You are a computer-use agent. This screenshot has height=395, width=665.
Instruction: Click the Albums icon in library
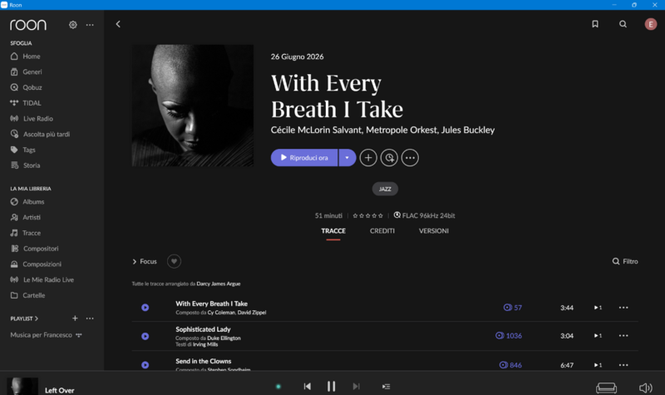[14, 201]
